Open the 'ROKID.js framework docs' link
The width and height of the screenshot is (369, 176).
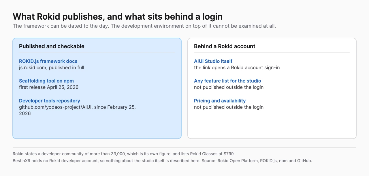point(48,61)
